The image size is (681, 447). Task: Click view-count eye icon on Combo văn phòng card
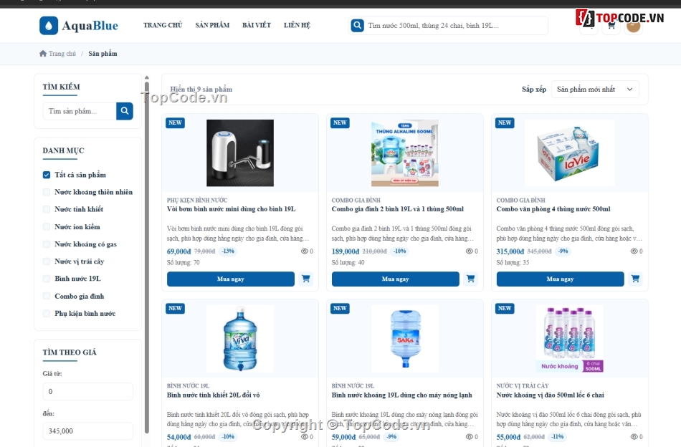(634, 251)
